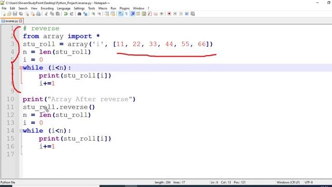This screenshot has width=332, height=187.
Task: Open the Folder as Workspace icon
Action: (x=156, y=14)
